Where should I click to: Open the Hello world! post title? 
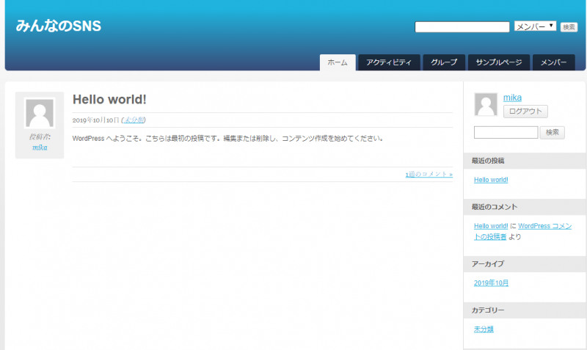click(109, 99)
